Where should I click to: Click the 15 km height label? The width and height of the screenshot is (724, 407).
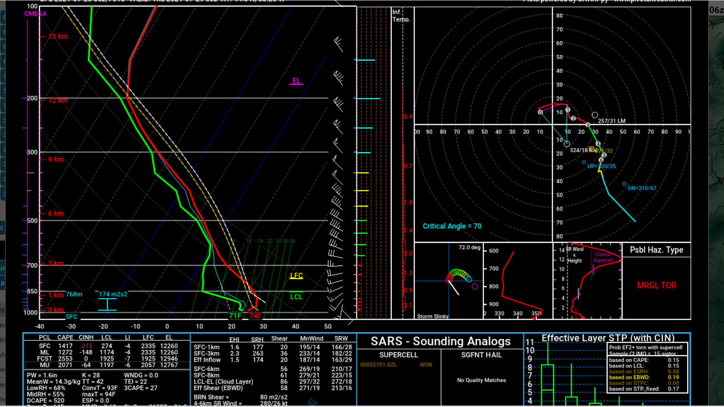pyautogui.click(x=58, y=36)
